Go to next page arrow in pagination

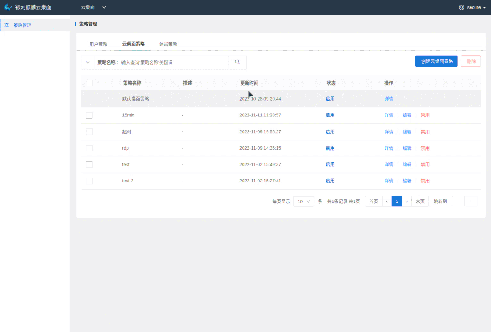point(407,201)
